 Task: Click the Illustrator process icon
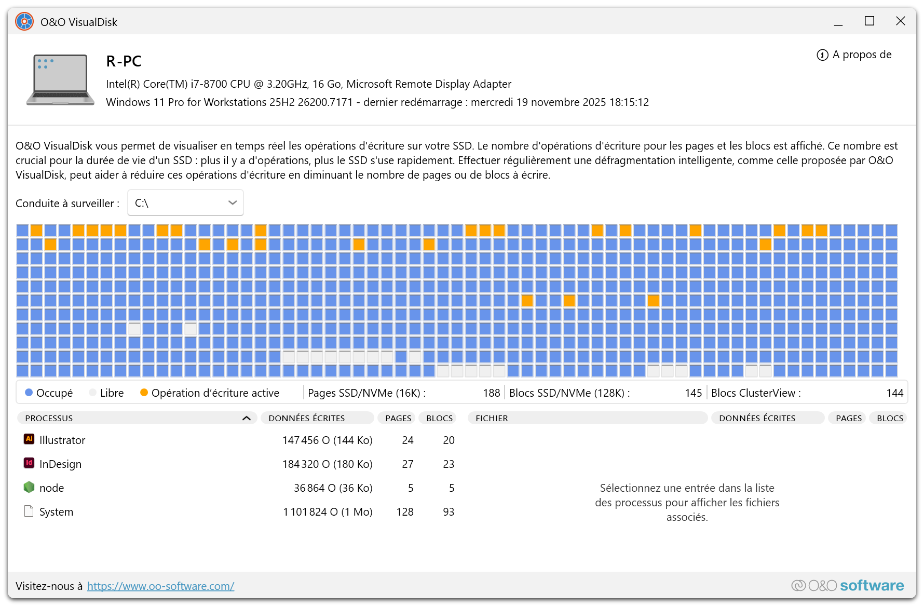point(29,439)
